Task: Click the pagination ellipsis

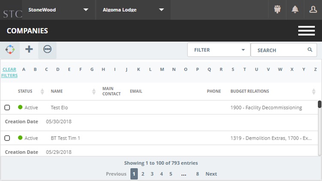Action: 184,175
